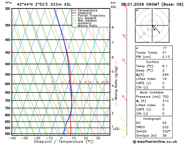This screenshot has height=144, width=186.
Task: Click the green wind barb at 850 hPa
Action: click(124, 119)
